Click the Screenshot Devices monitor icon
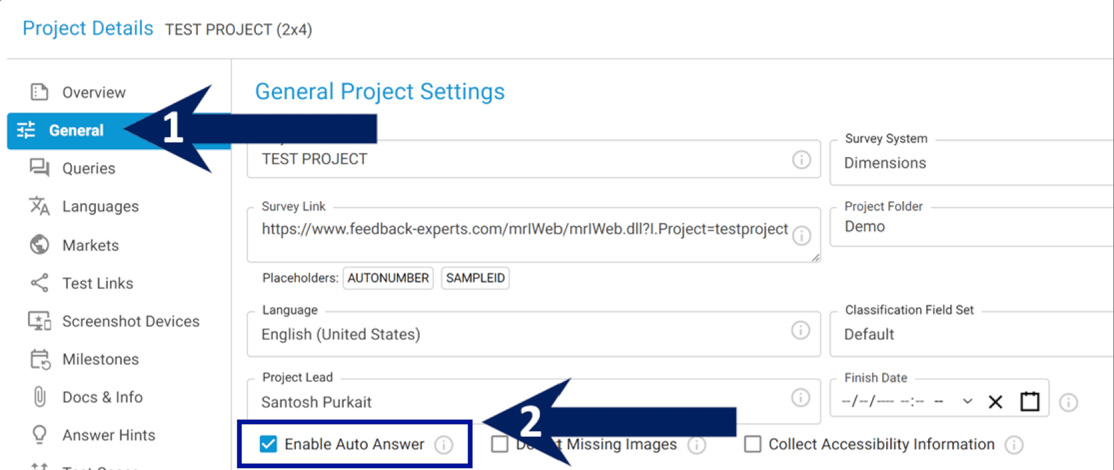The width and height of the screenshot is (1114, 470). tap(39, 321)
